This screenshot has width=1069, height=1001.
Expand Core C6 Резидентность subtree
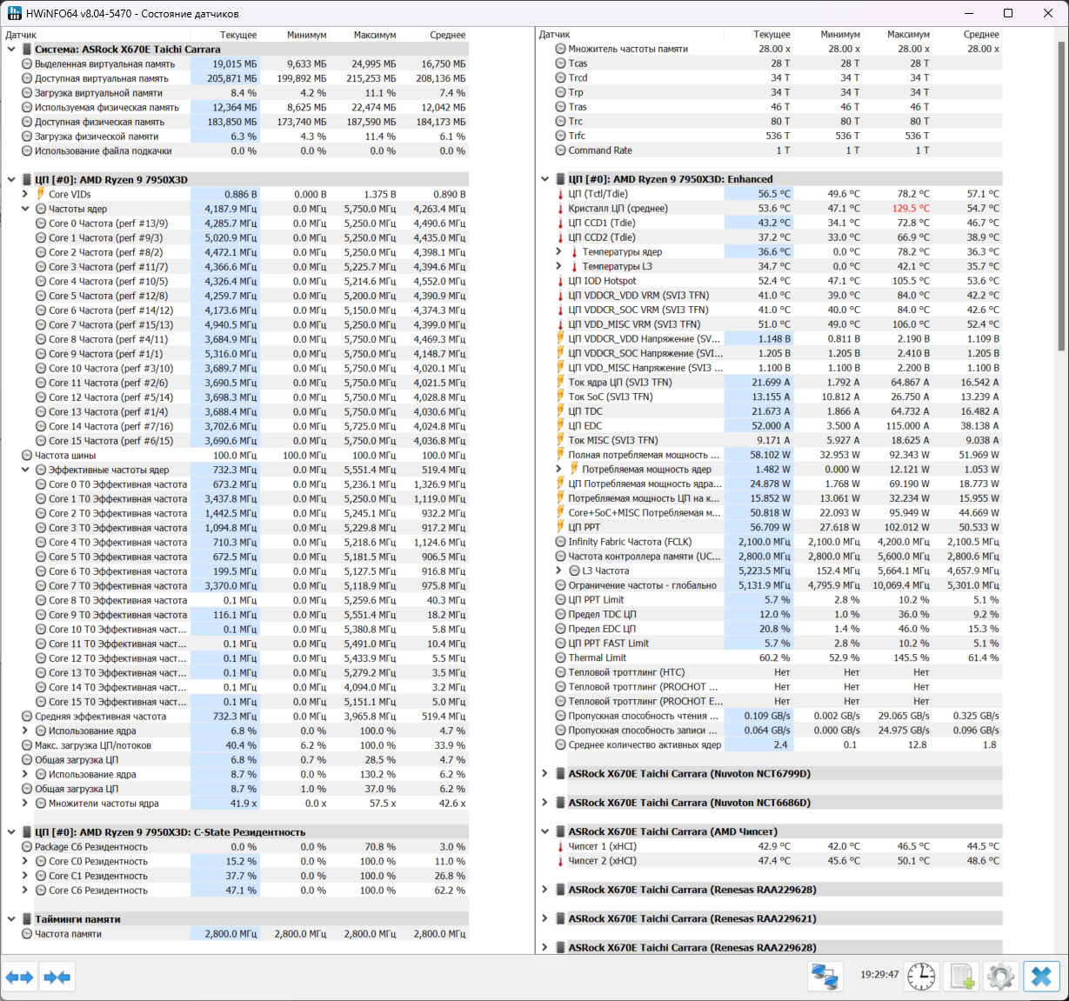[x=25, y=891]
